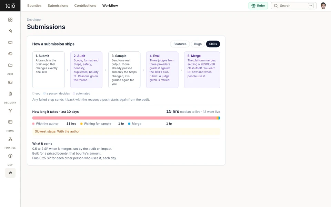Click the 1. Submit step card
331x207 pixels.
(x=48, y=70)
